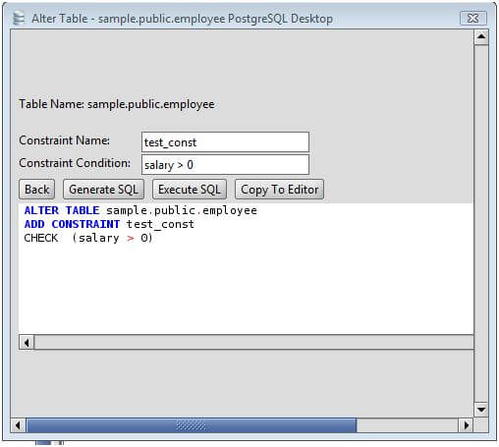The image size is (499, 447).
Task: Focus the Constraint Condition field
Action: coord(225,164)
